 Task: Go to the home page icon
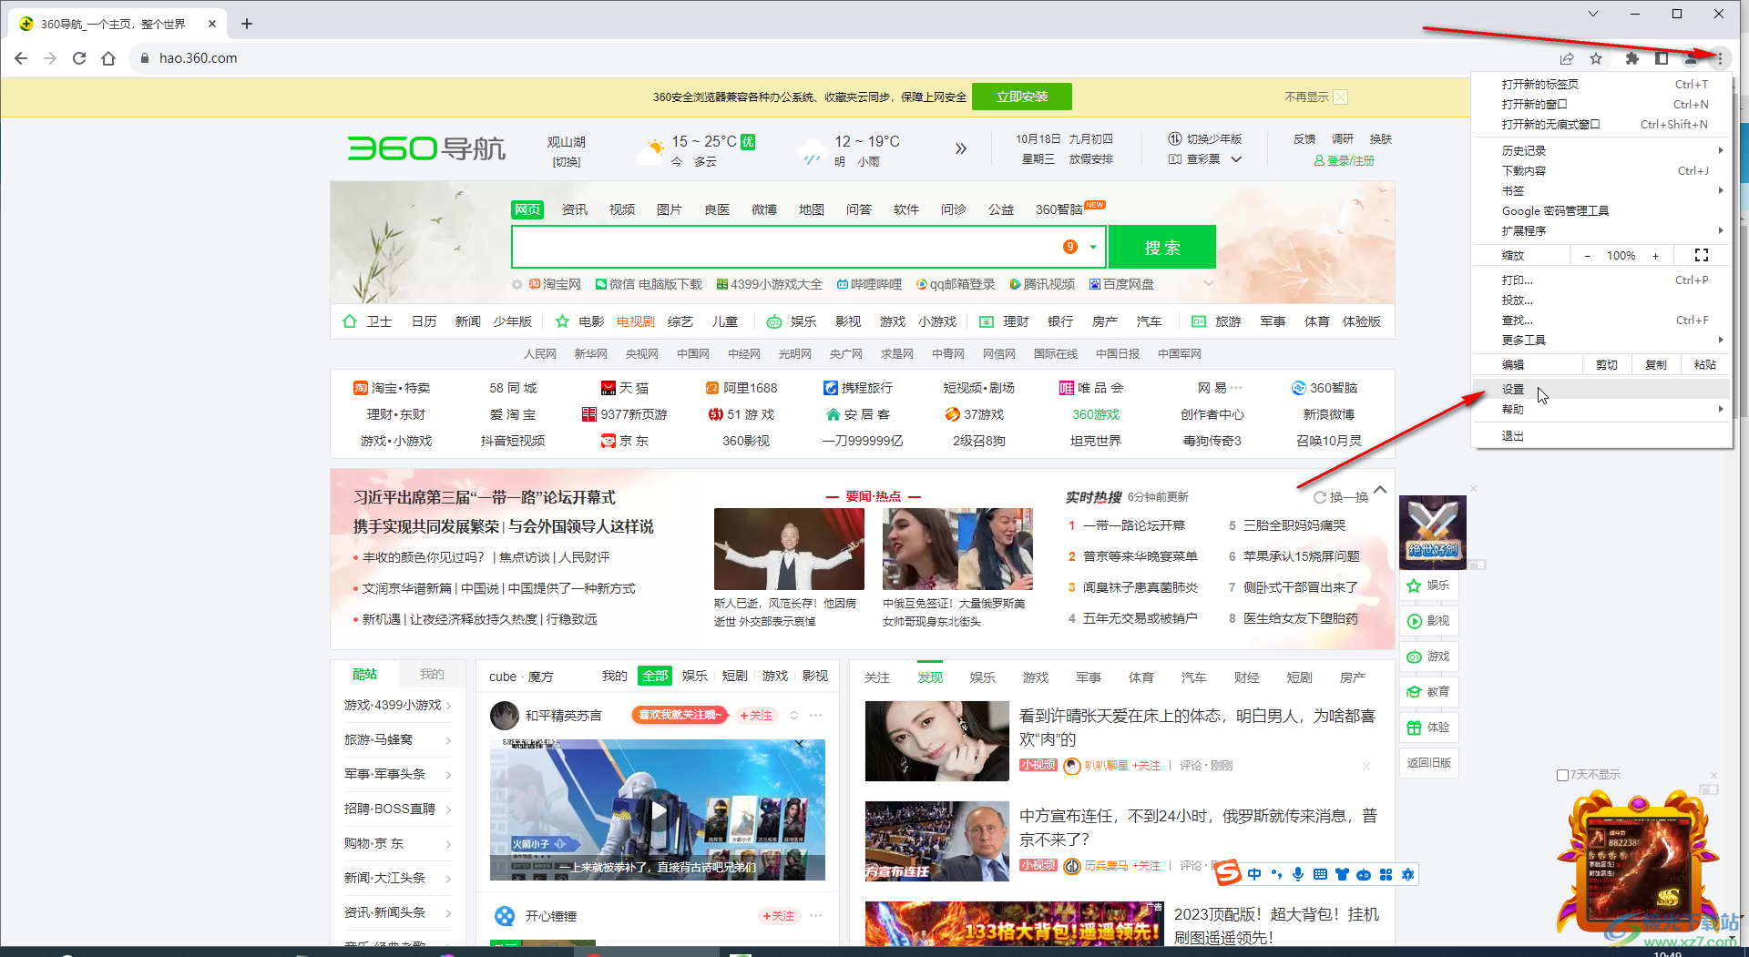(x=108, y=58)
